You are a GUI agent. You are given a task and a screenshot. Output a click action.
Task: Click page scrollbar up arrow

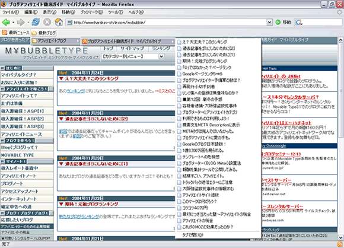pyautogui.click(x=340, y=40)
